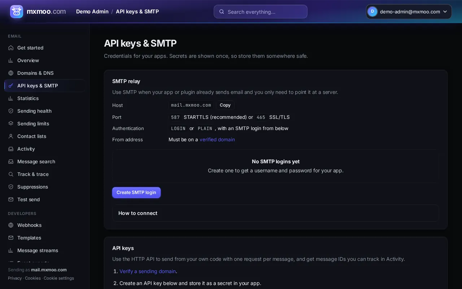Open Webhooks under Developers

45,225
